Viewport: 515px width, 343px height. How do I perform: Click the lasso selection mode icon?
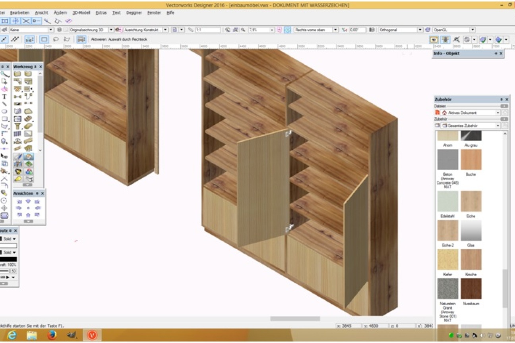(56, 39)
